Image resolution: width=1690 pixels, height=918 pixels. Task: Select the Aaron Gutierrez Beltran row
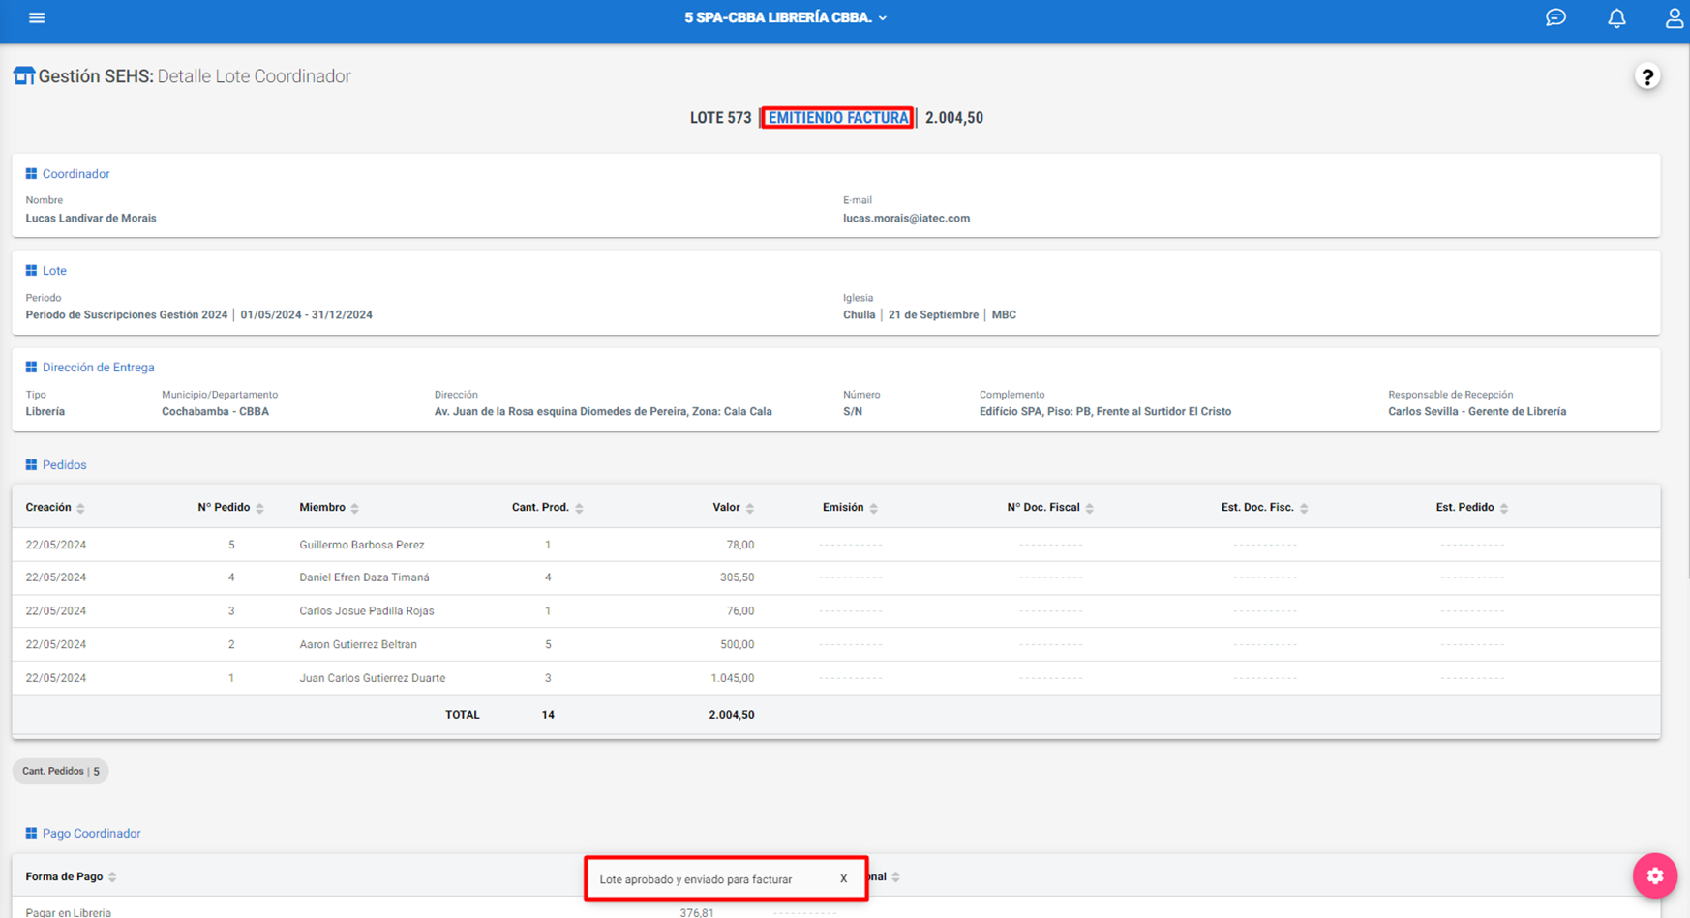coord(835,644)
